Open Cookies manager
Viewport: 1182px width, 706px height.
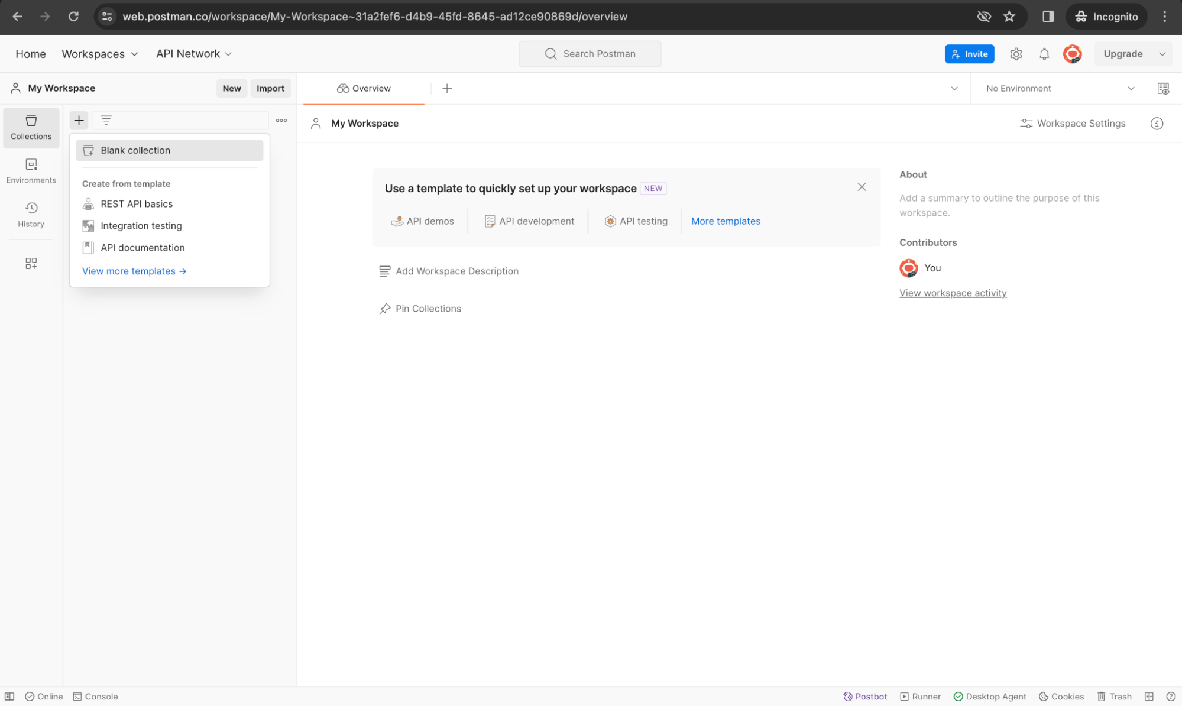pos(1061,696)
